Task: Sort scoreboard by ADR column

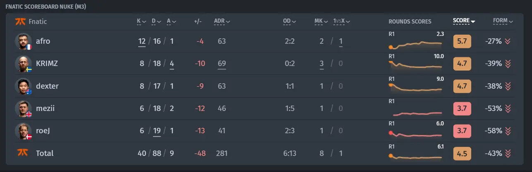Action: coord(222,21)
